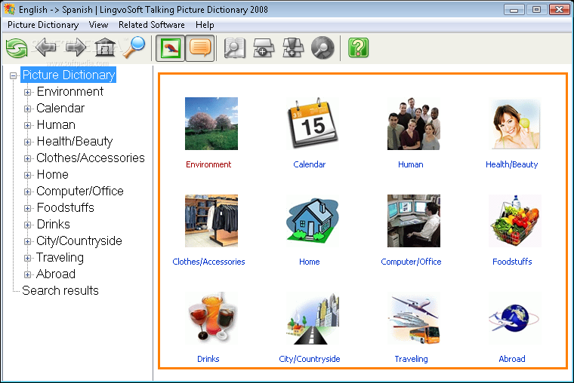Screen dimensions: 574x383
Task: Click the Foodstuffs grocery basket picture
Action: (515, 221)
